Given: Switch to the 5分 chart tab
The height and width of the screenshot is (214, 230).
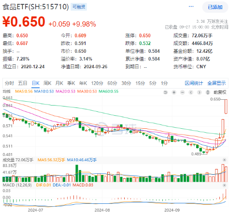Looking at the screenshot, I should click(x=153, y=83).
